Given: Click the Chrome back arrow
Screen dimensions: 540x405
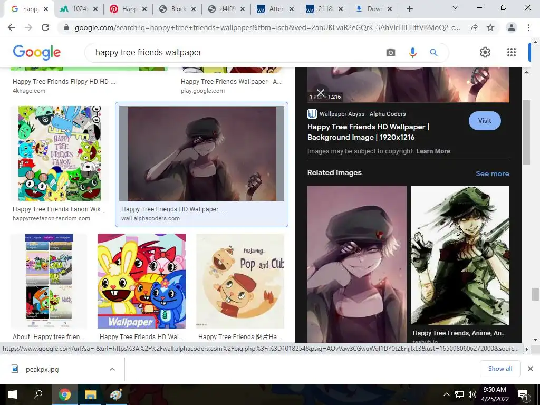Looking at the screenshot, I should pos(12,27).
